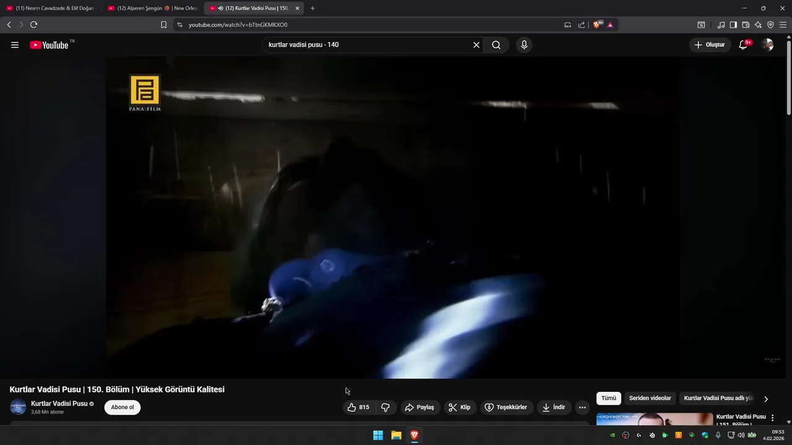Open the Kurtlar Vadisi Pusu channel avatar
The height and width of the screenshot is (445, 792).
tap(18, 407)
